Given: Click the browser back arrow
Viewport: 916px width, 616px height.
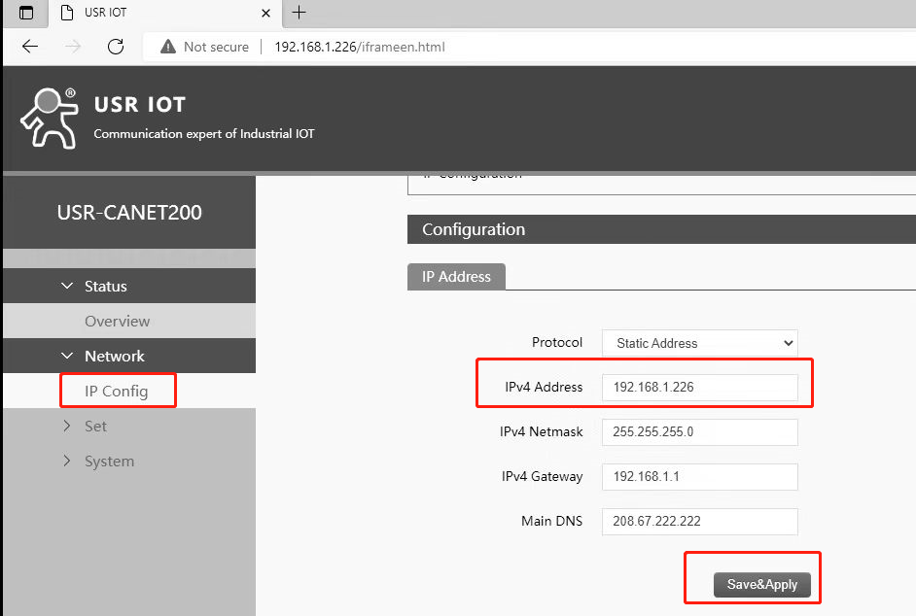Looking at the screenshot, I should (30, 46).
